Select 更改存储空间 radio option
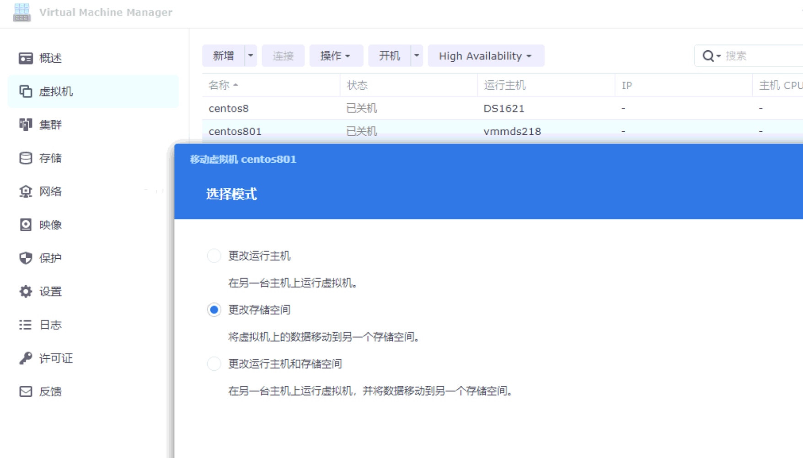This screenshot has width=803, height=458. 214,309
